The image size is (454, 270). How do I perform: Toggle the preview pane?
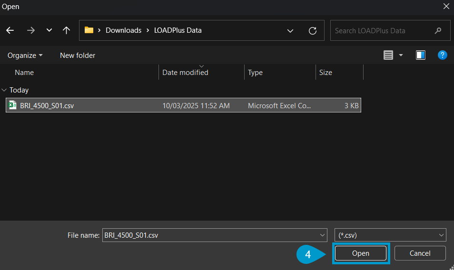(x=420, y=55)
